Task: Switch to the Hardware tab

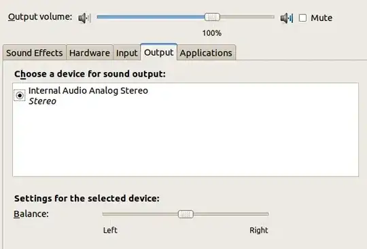Action: coord(90,53)
